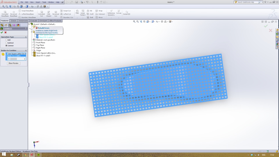
Task: Click the New document icon
Action: [x=66, y=2]
